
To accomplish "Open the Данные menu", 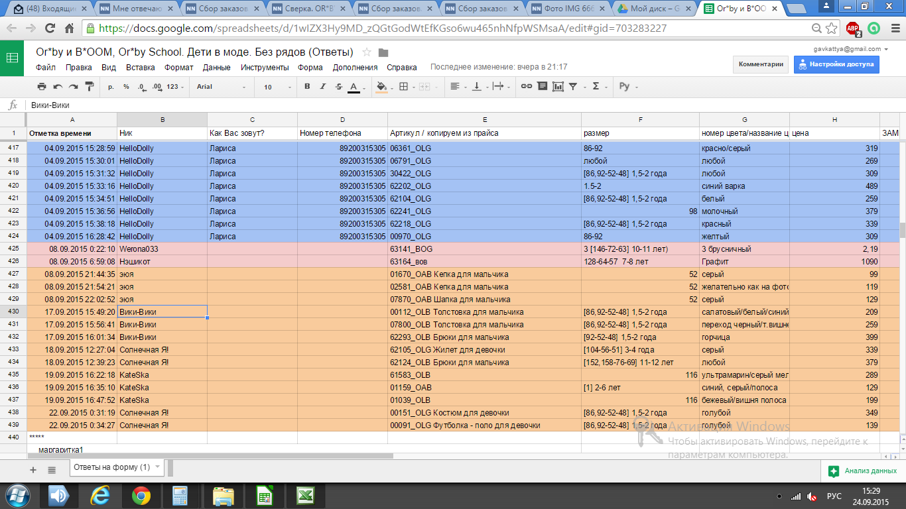I will click(216, 67).
